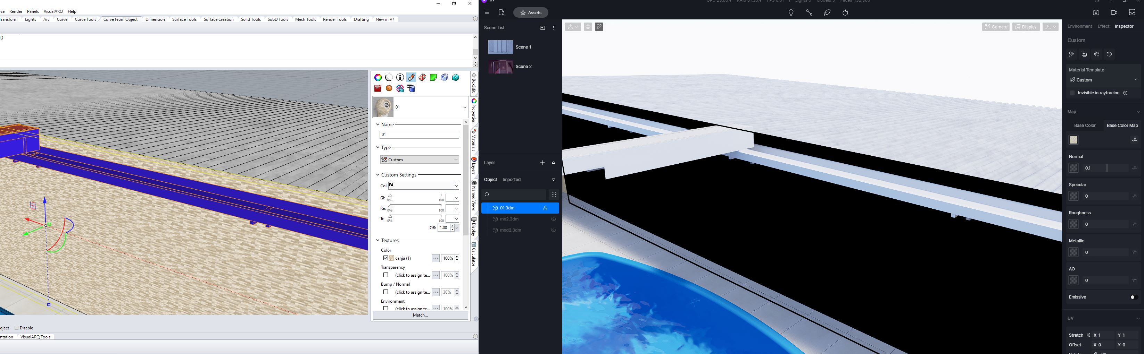
Task: Switch to the Effect tab
Action: click(x=1103, y=27)
